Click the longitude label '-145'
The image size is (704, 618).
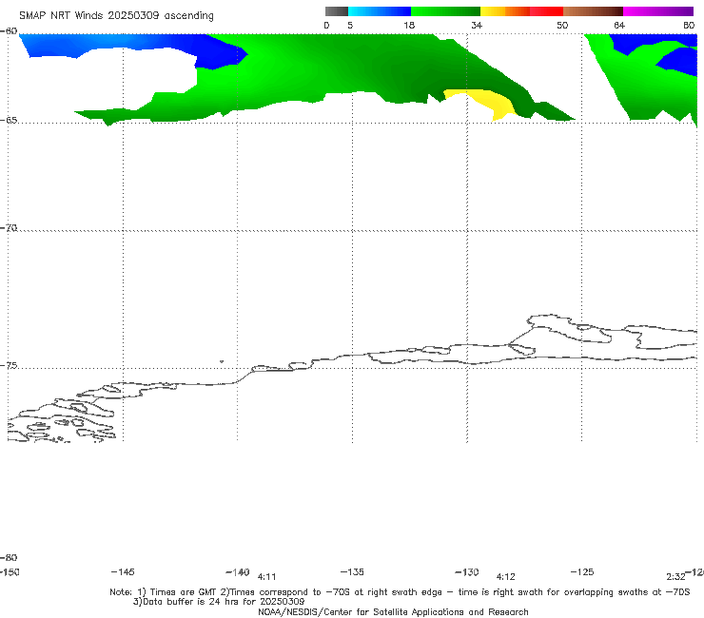[x=123, y=572]
